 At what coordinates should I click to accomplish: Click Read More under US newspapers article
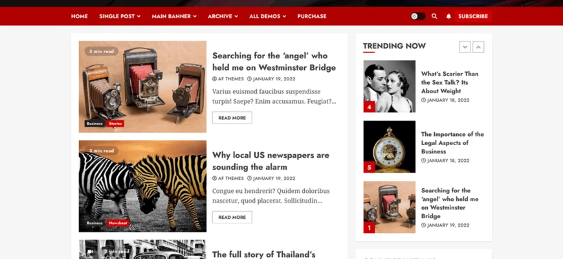tap(232, 218)
